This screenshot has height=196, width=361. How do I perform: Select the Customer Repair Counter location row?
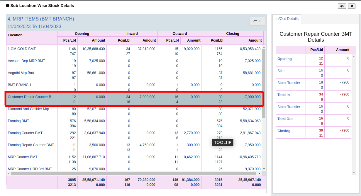pyautogui.click(x=134, y=99)
